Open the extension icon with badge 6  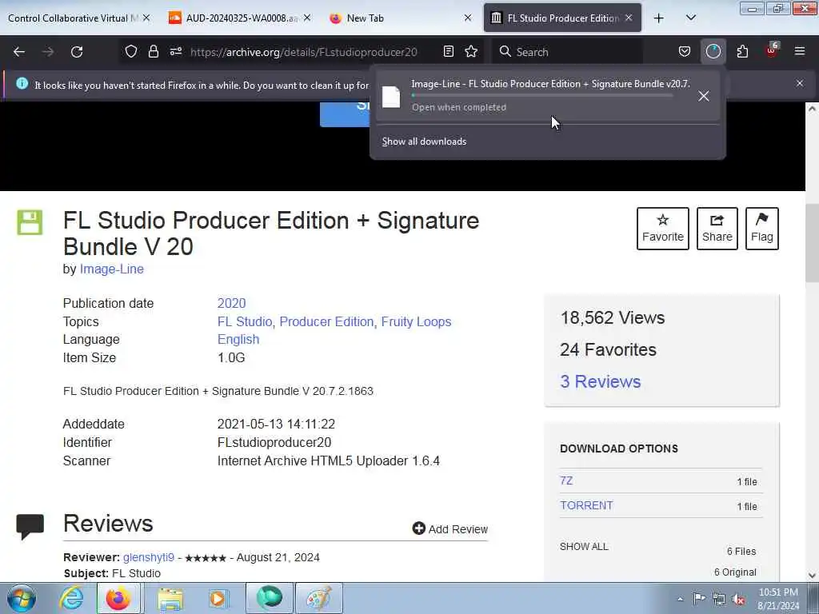tap(772, 50)
